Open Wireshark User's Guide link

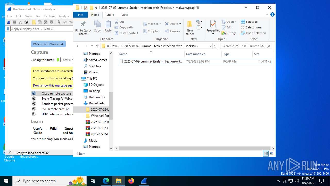38,130
